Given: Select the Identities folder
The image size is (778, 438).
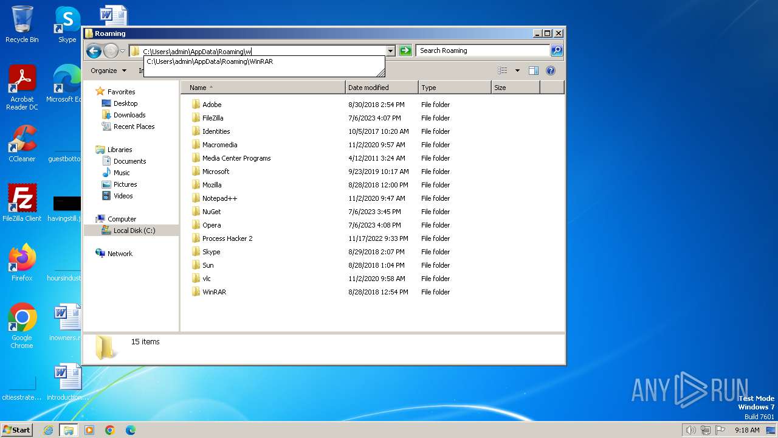Looking at the screenshot, I should point(216,131).
